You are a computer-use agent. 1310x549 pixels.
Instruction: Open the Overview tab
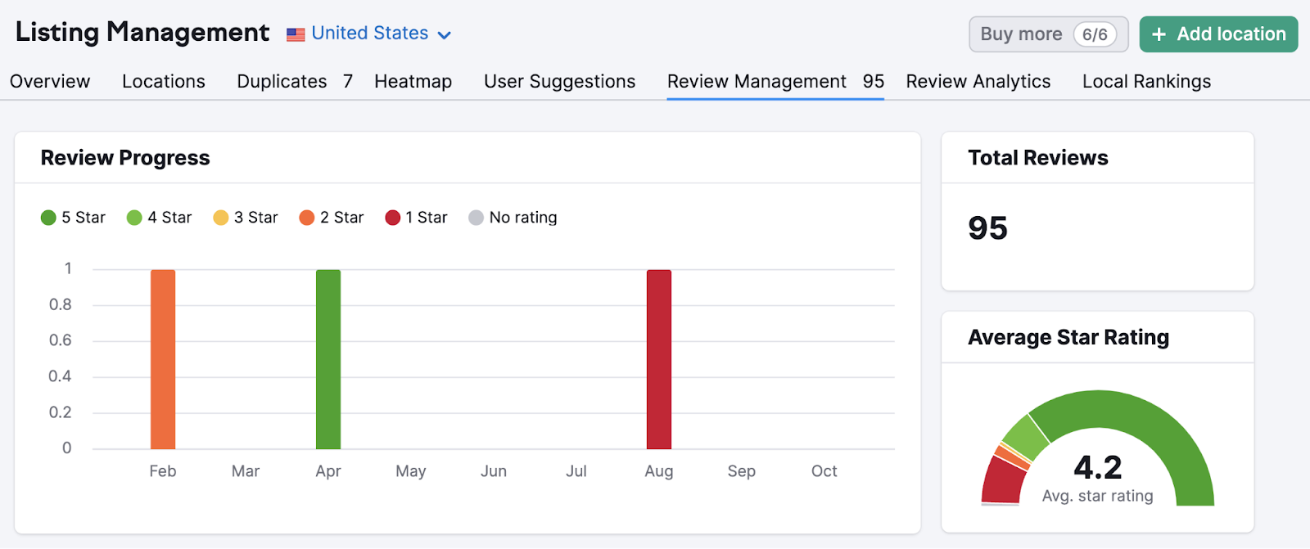[x=50, y=82]
